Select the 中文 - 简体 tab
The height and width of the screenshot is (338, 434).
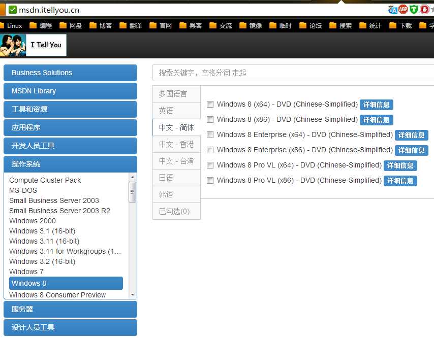(x=176, y=127)
